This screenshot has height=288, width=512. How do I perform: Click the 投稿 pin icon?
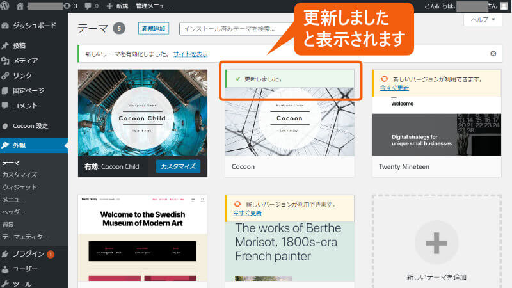point(5,45)
